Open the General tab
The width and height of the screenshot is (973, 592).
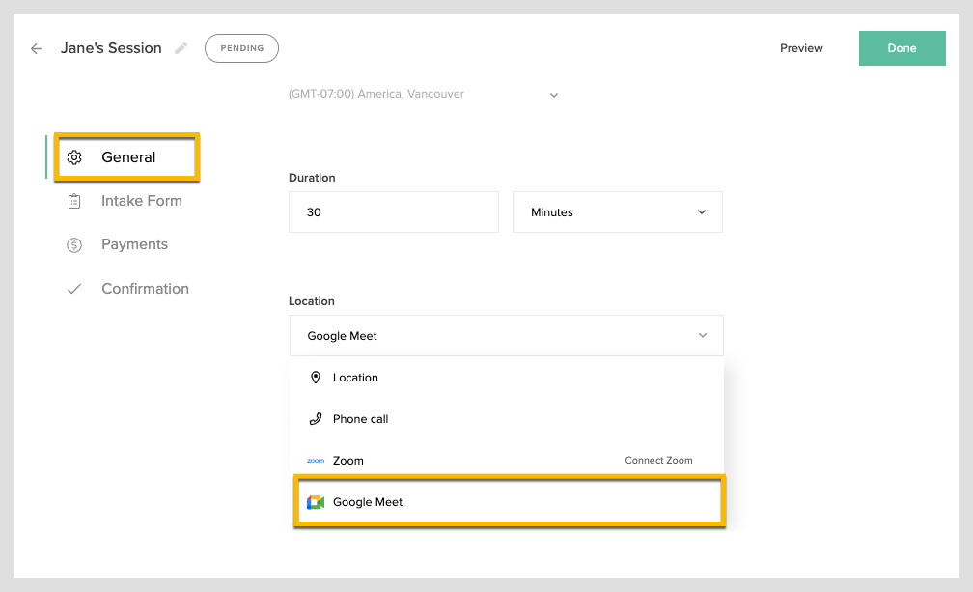click(126, 157)
